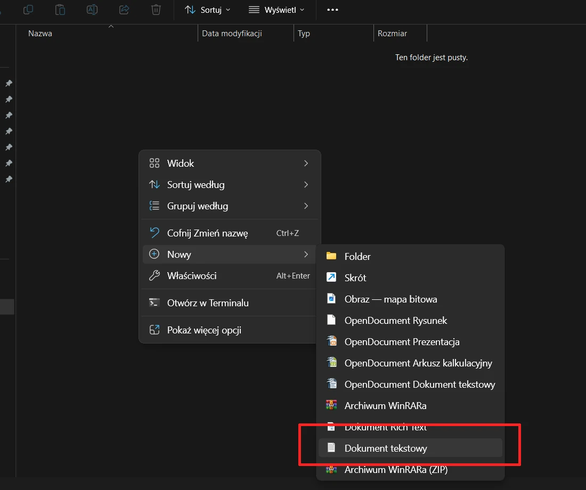The image size is (586, 490).
Task: Click the first sidebar pin icon
Action: coord(9,83)
